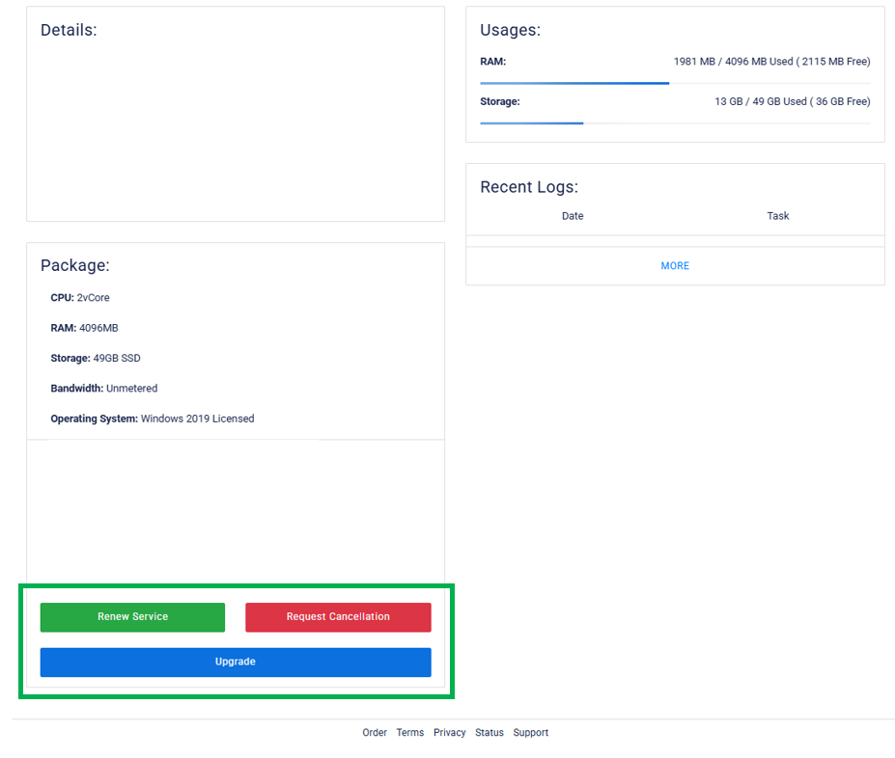The width and height of the screenshot is (895, 758).
Task: Click the Storage usage progress bar
Action: click(674, 123)
